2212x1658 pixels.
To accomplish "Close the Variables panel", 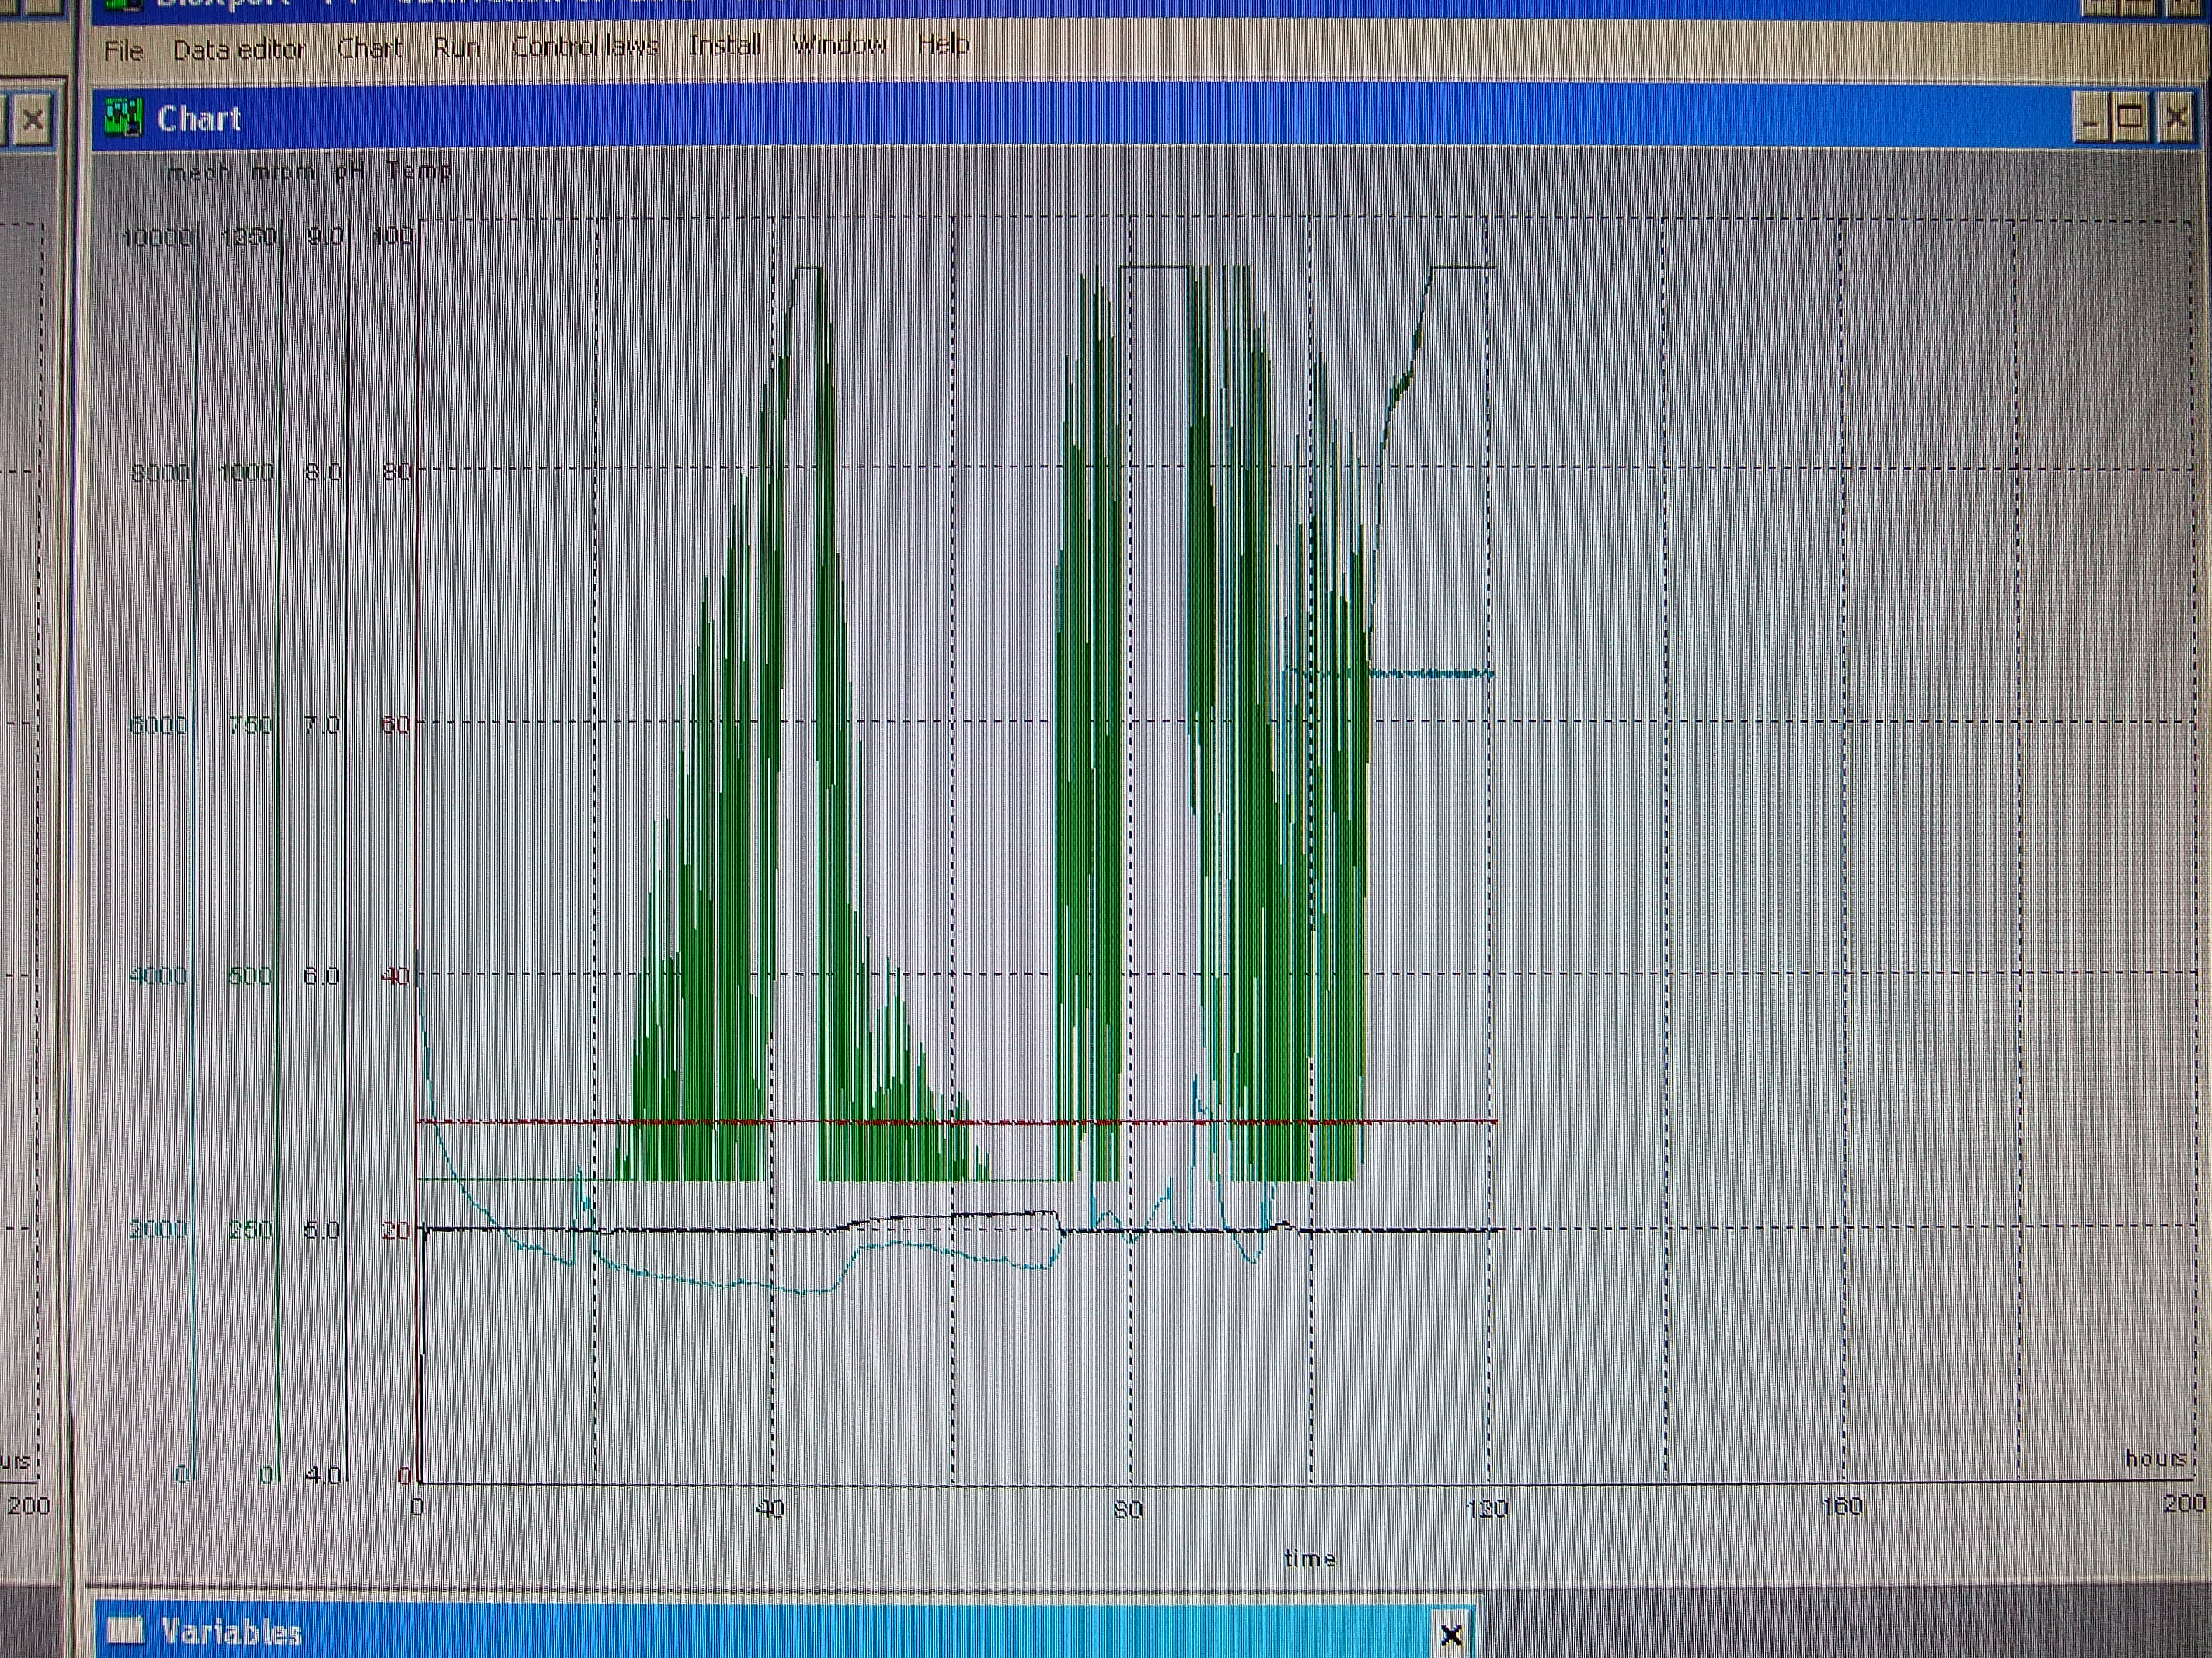I will (1450, 1635).
